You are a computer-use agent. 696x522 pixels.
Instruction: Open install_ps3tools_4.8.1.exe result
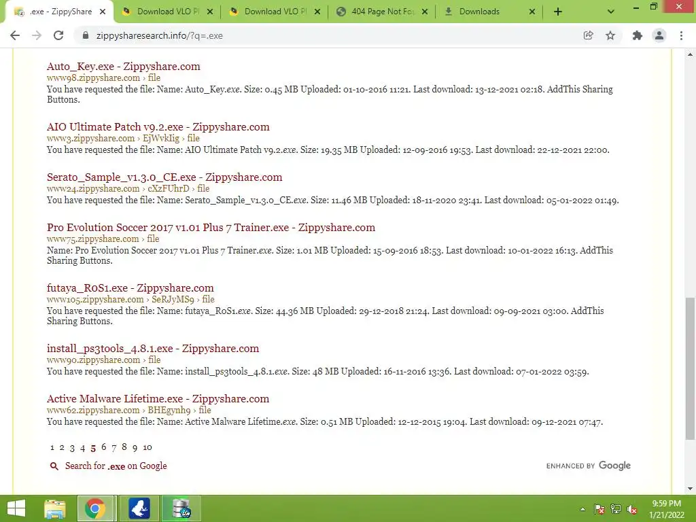(x=153, y=349)
